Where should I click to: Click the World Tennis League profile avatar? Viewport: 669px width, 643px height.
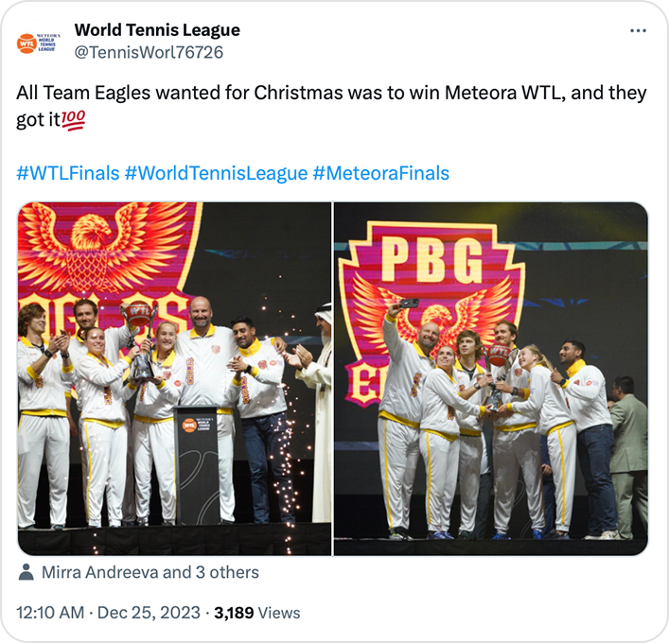tap(39, 43)
